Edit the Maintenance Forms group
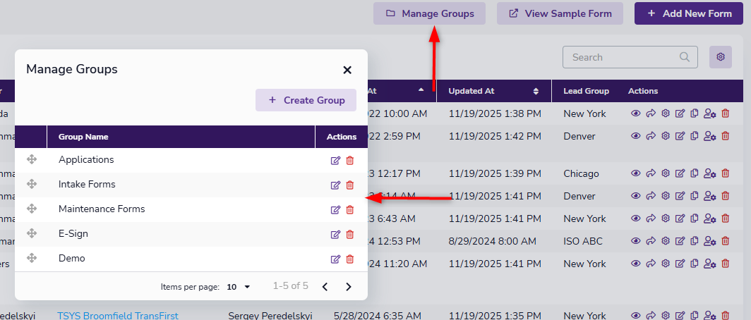 [335, 210]
